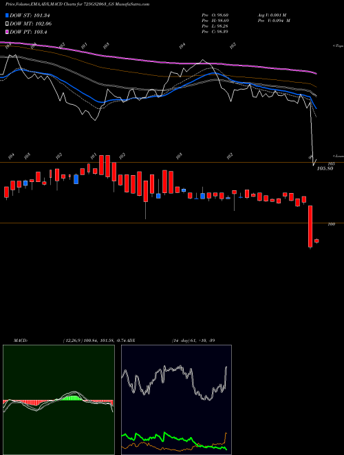This screenshot has width=344, height=455.
Task: Click the 'MACD:' panel heading
Action: [21, 341]
